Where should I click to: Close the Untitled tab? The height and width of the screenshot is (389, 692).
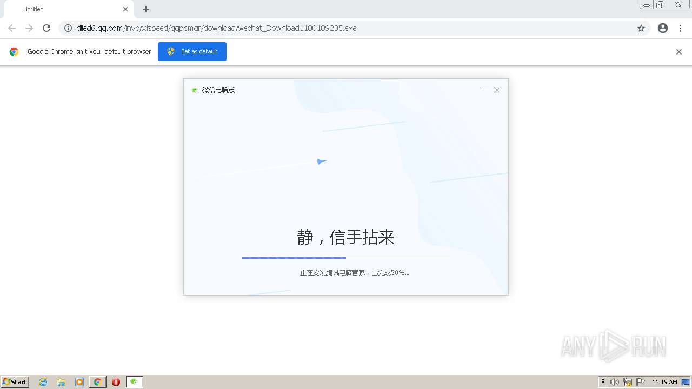click(125, 9)
